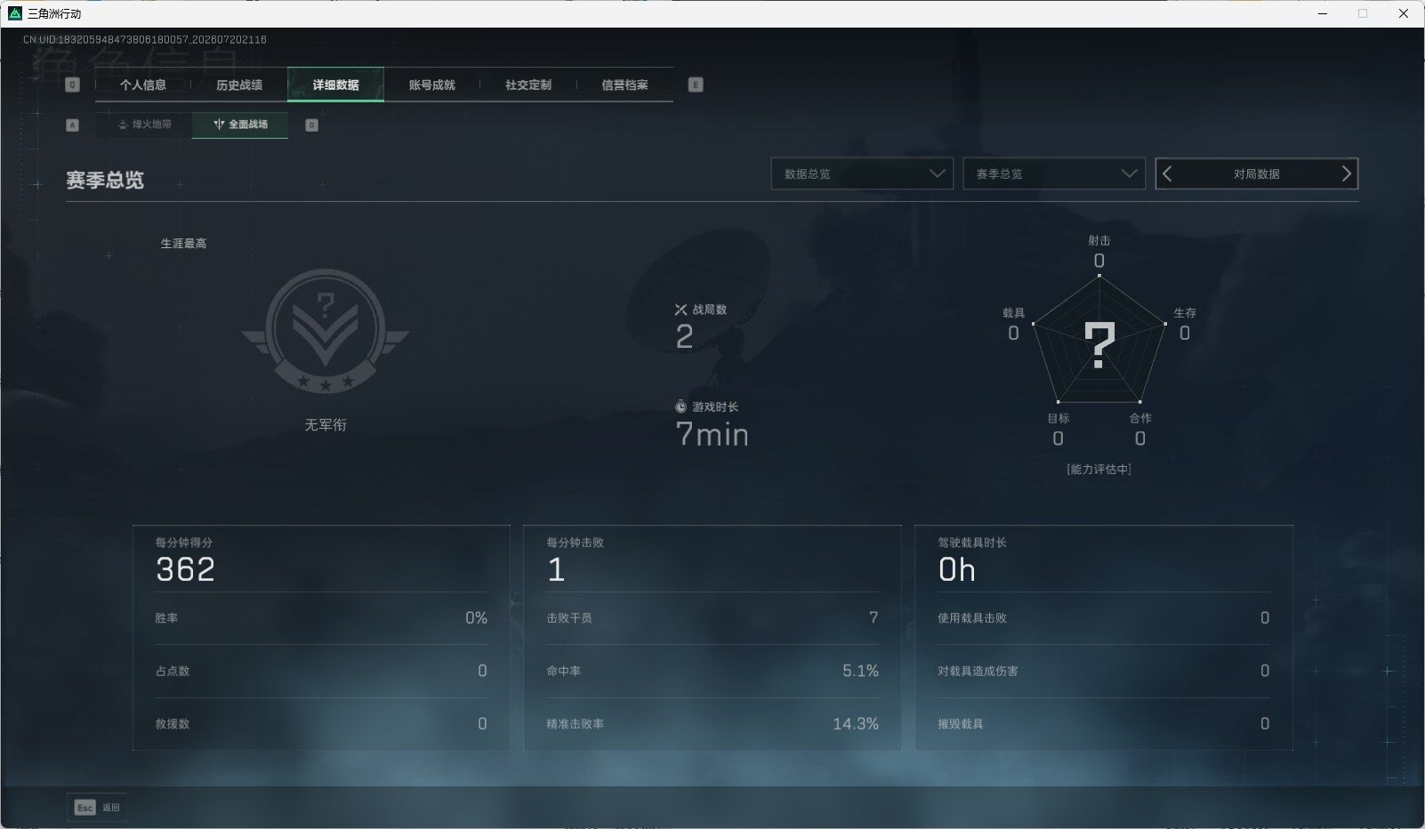Click the left arrow beside 对局数据
The height and width of the screenshot is (829, 1425).
[x=1167, y=174]
